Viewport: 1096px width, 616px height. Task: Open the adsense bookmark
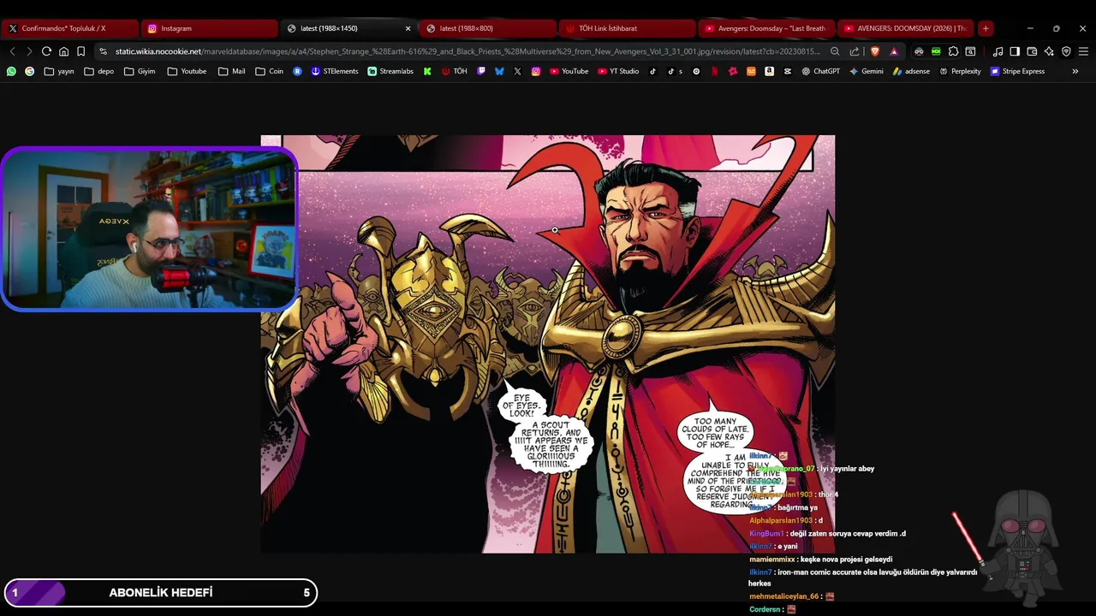[911, 71]
